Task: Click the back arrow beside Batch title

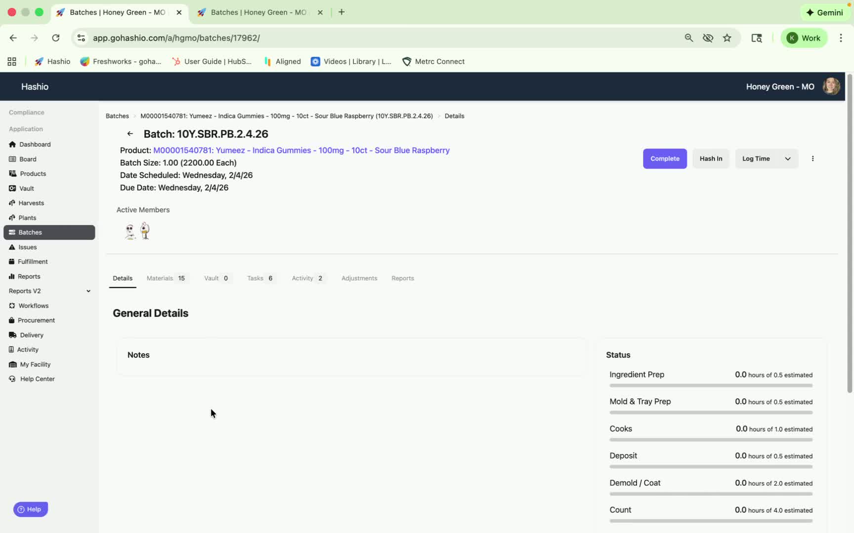Action: (130, 134)
